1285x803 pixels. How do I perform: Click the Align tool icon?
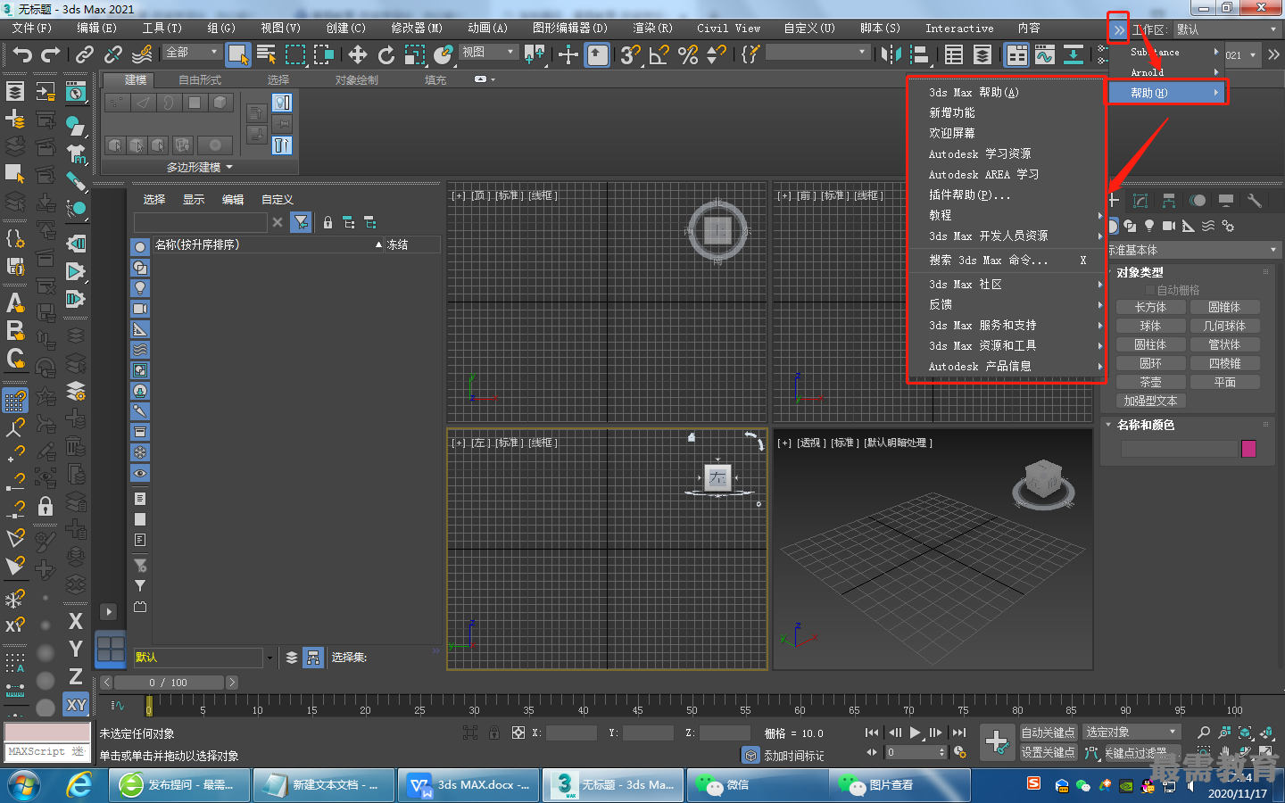click(x=920, y=55)
